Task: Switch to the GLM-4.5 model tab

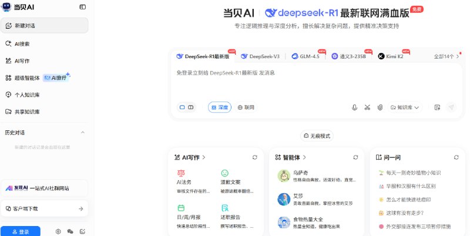Action: click(x=305, y=56)
